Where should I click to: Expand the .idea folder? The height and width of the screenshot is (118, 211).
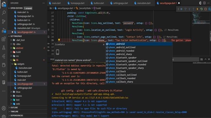pos(11,44)
